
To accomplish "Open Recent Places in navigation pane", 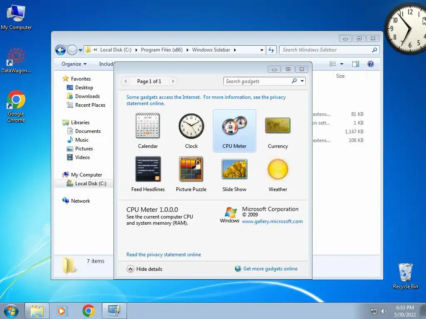I will [x=90, y=105].
